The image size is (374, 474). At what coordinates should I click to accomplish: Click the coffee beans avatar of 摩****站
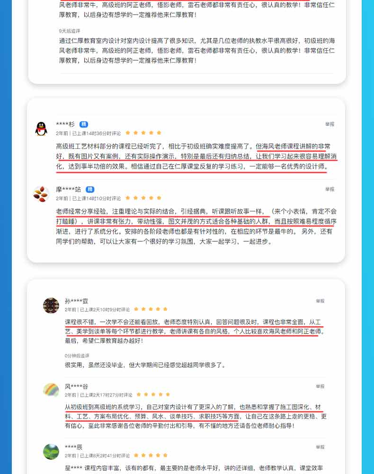[x=41, y=194]
